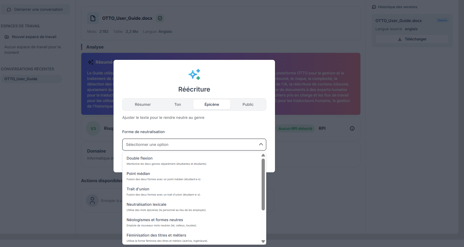The image size is (464, 247).
Task: Click the dropdown list scrollbar down arrow
Action: [263, 241]
